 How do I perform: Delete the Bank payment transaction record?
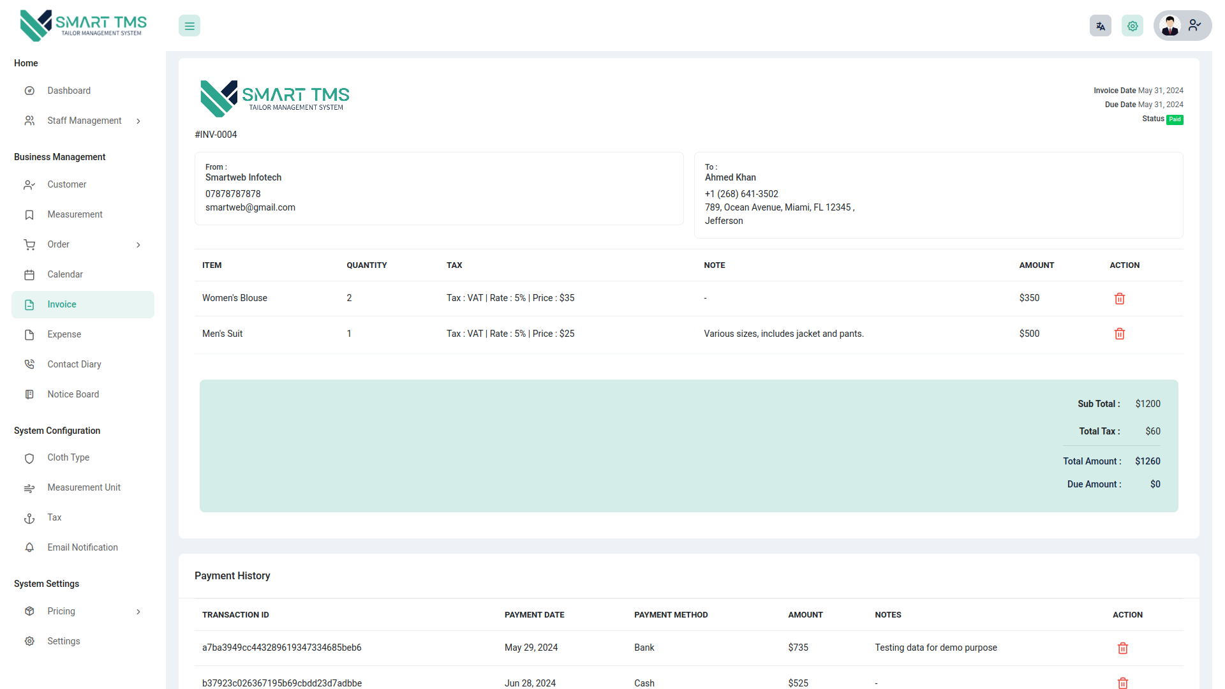coord(1123,648)
